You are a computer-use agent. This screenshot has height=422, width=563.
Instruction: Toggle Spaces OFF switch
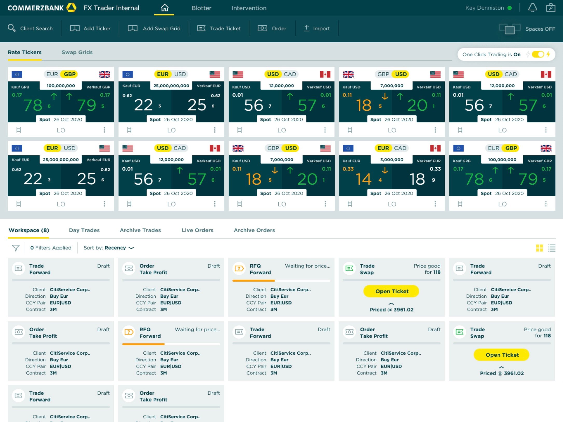tap(510, 29)
